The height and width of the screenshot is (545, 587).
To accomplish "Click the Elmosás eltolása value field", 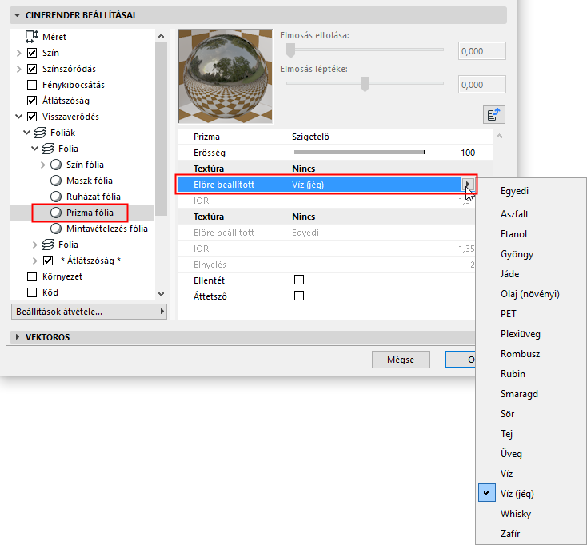I will pyautogui.click(x=481, y=51).
